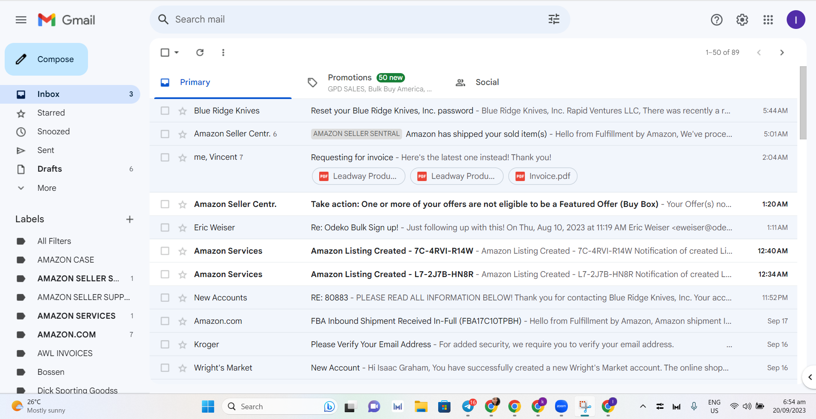The image size is (816, 419).
Task: Click the Search mail field
Action: 360,20
